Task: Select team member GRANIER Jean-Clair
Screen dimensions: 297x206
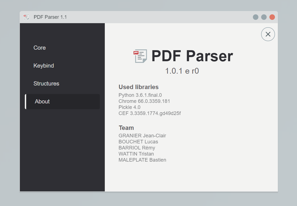Action: pos(142,135)
